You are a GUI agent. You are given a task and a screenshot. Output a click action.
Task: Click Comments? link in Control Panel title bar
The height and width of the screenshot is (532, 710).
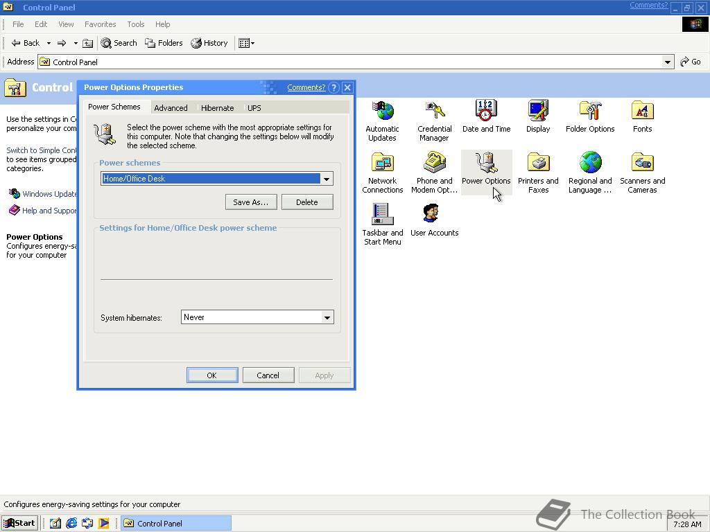pyautogui.click(x=648, y=5)
